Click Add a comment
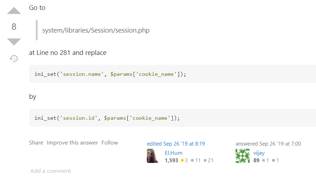The width and height of the screenshot is (316, 181). (x=51, y=171)
